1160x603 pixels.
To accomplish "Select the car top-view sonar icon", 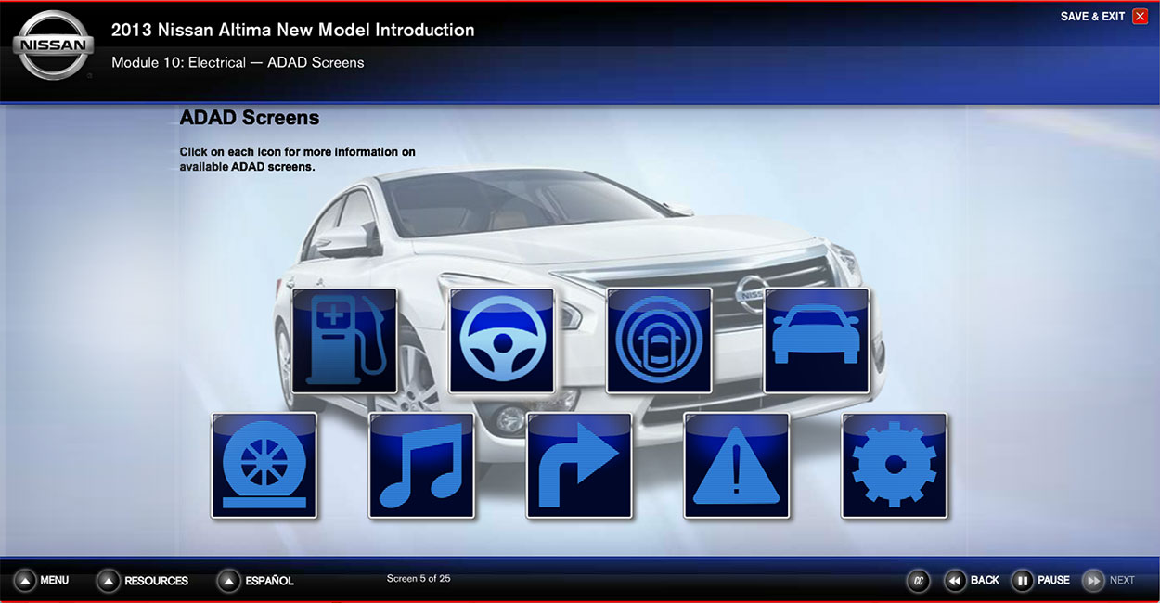I will tap(659, 340).
